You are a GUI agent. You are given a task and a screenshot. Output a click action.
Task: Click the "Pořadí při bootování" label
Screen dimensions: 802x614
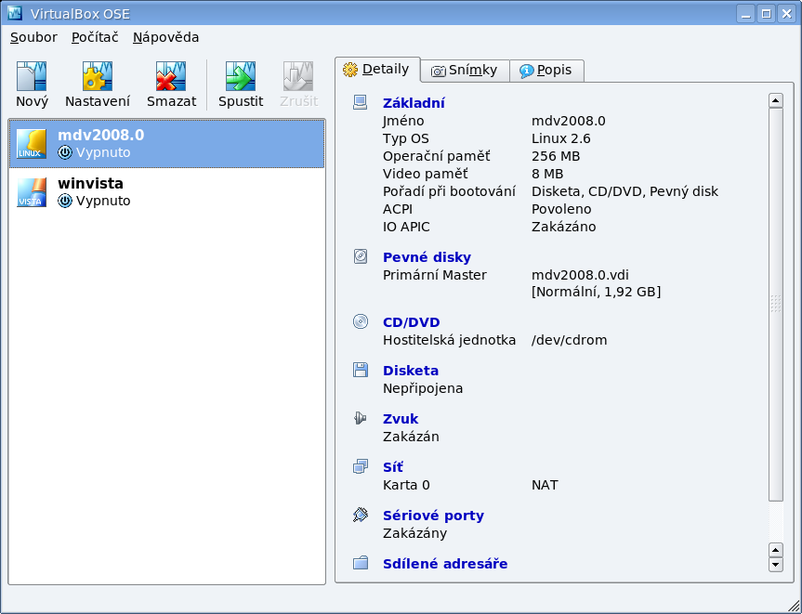[449, 191]
